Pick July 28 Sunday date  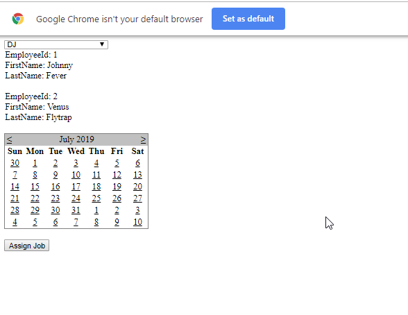point(15,210)
